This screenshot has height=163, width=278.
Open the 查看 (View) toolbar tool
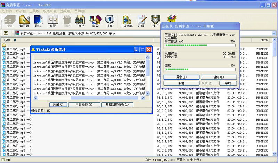point(53,21)
